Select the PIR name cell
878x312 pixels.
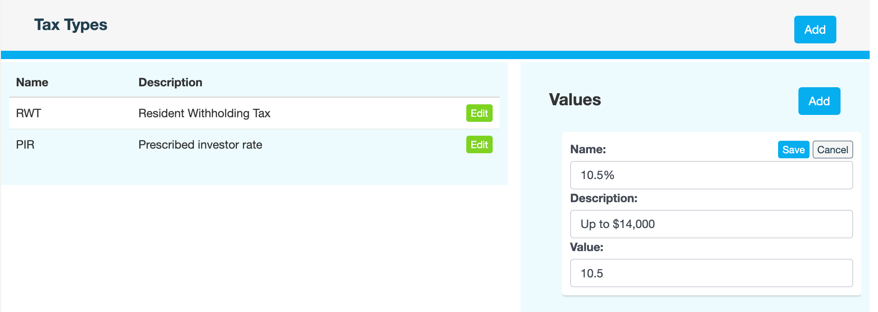[x=25, y=144]
